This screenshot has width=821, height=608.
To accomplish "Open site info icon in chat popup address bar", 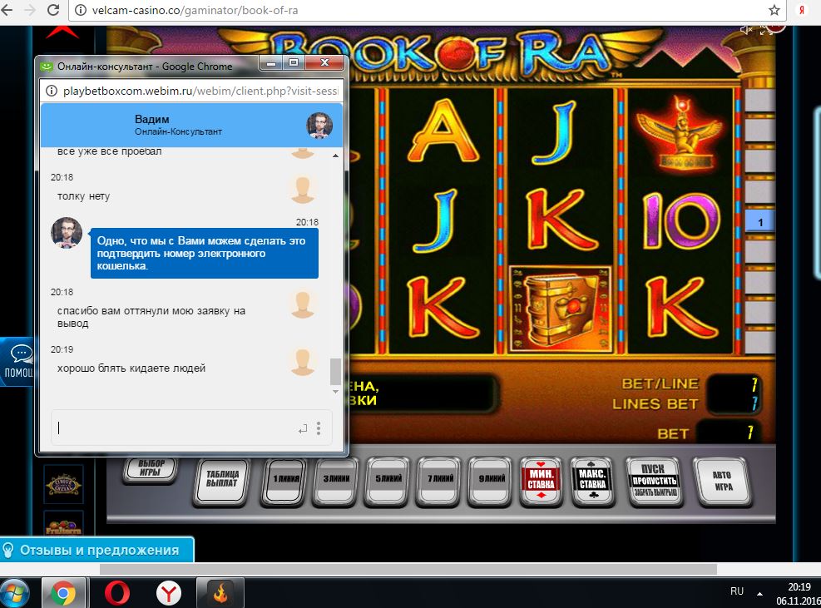I will click(52, 91).
